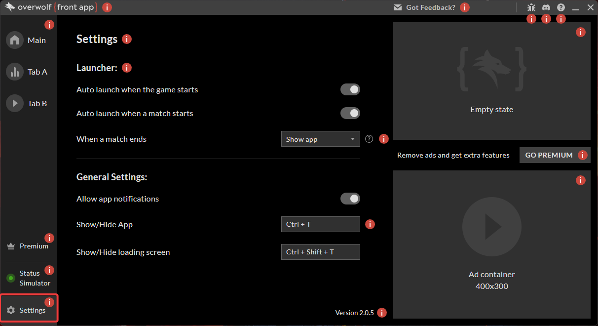Click the 'Show/Hide loading screen' label

(123, 252)
